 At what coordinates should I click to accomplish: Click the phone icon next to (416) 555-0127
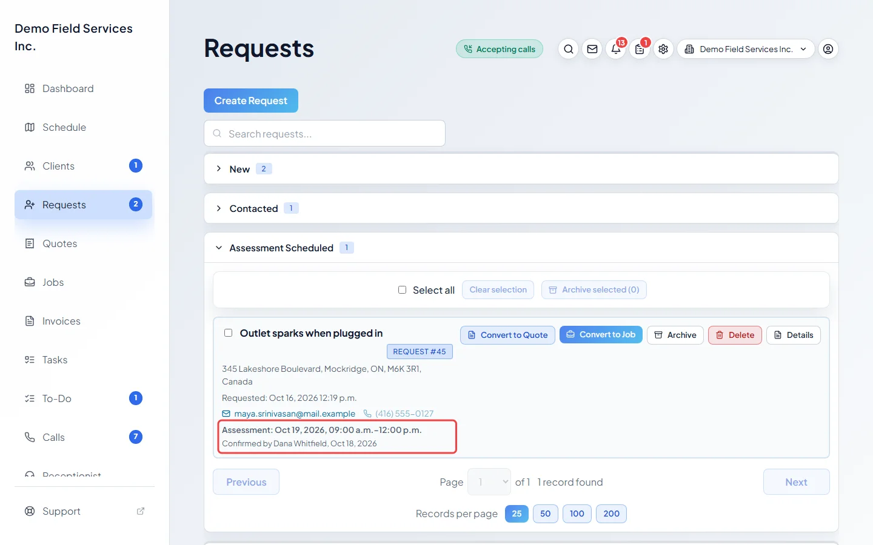click(x=367, y=414)
